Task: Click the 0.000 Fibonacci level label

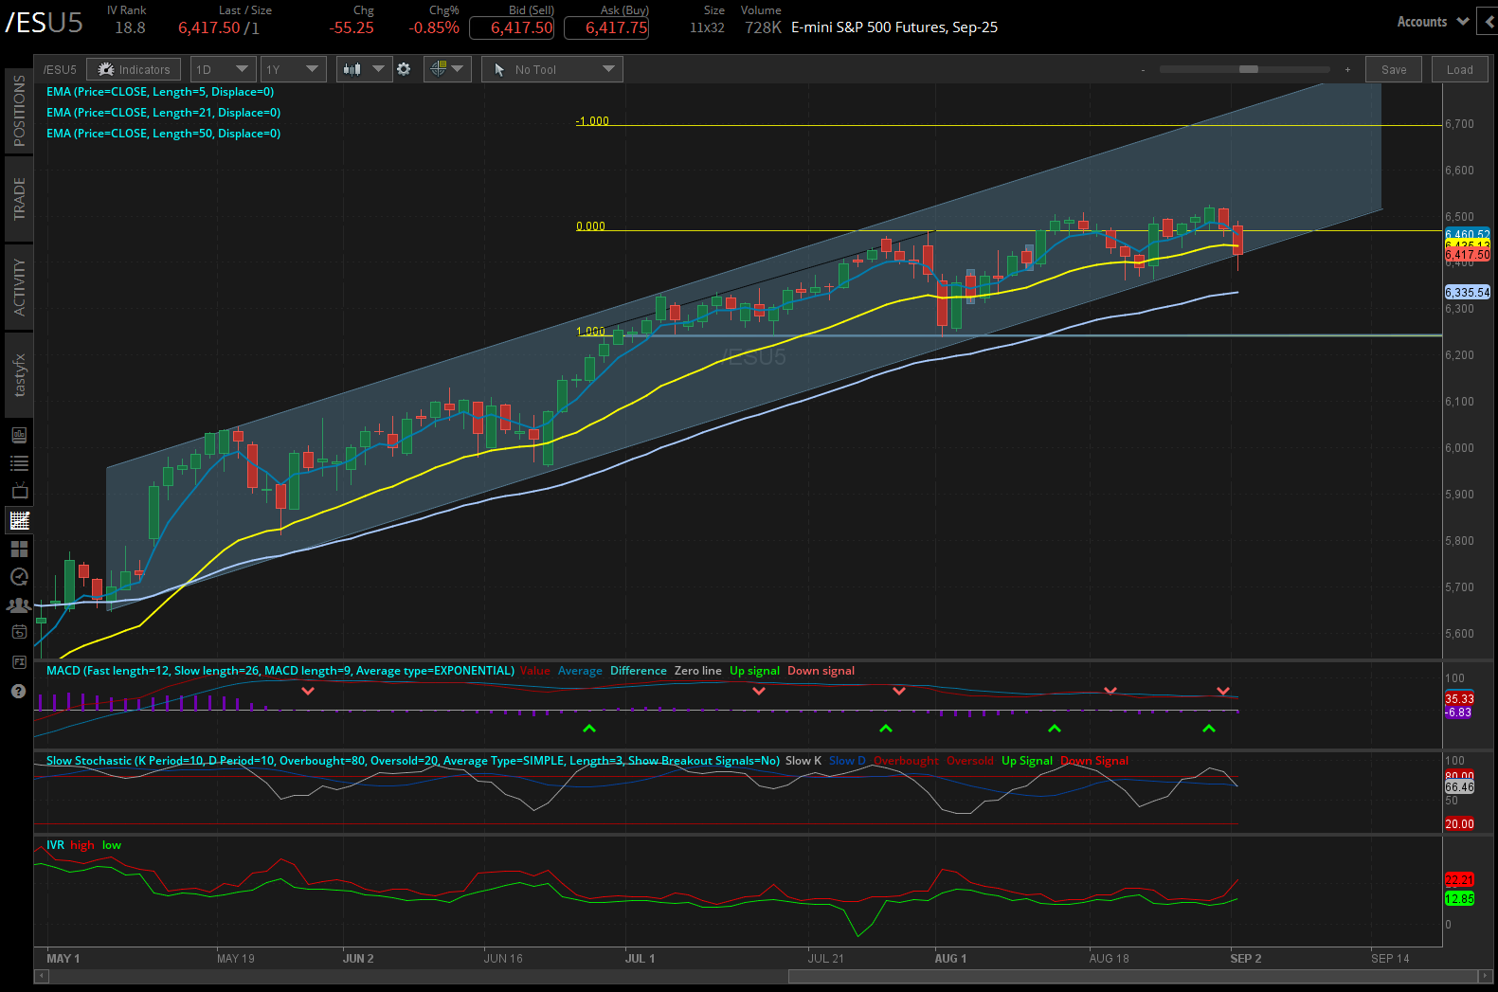Action: click(x=590, y=226)
